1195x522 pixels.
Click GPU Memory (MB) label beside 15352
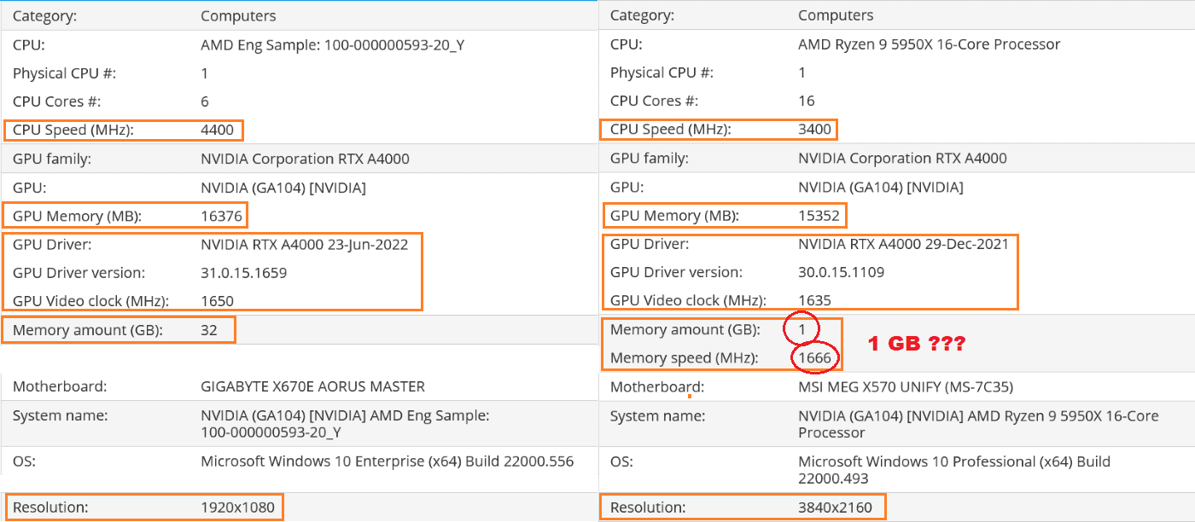(674, 216)
